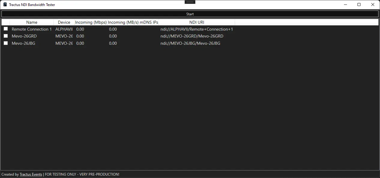Select the ndi://MEVO-26GRD/Mevo-26GRD URI cell
Screen dimensions: 380x178
click(192, 36)
